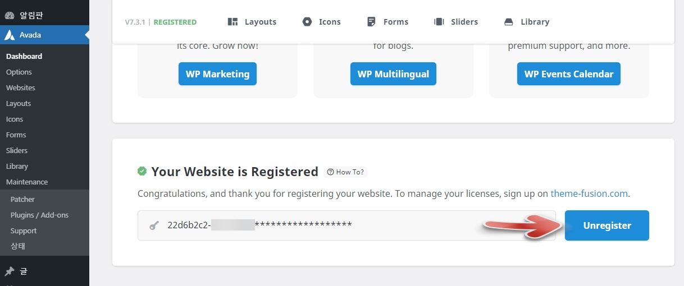This screenshot has height=286, width=684.
Task: Click the Avada logo icon in sidebar
Action: coord(10,35)
